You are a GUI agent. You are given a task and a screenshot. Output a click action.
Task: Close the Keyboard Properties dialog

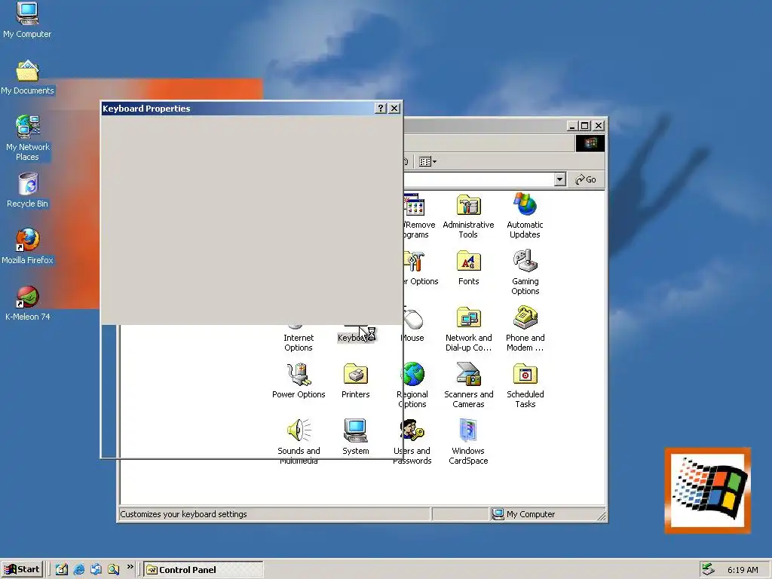click(x=394, y=109)
